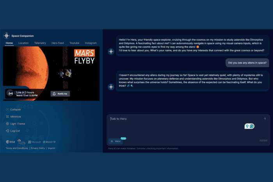Click the Collapse circle icon
Screen dimensions: 273x182
[7, 110]
